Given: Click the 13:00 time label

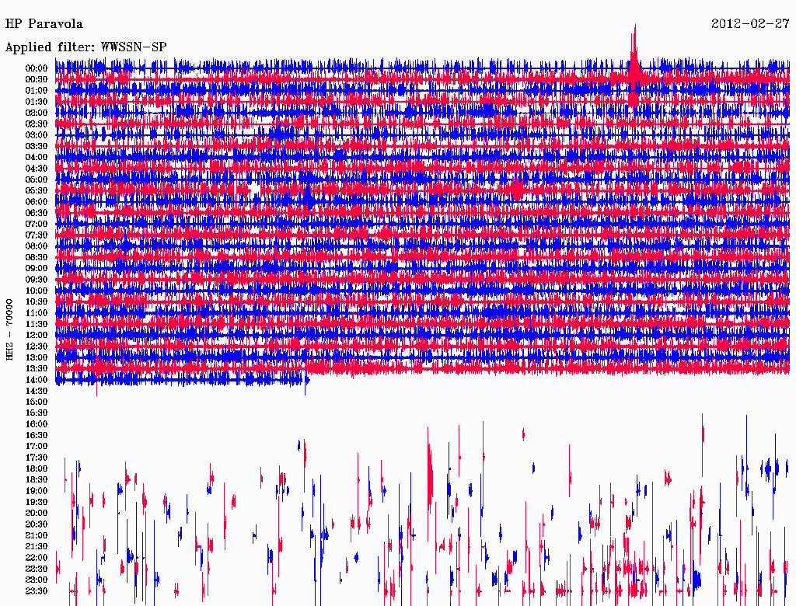Looking at the screenshot, I should pyautogui.click(x=37, y=357).
